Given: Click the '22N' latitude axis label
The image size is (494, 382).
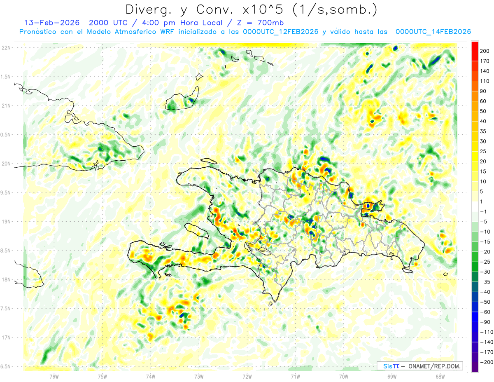Looking at the screenshot, I should click(x=6, y=48).
